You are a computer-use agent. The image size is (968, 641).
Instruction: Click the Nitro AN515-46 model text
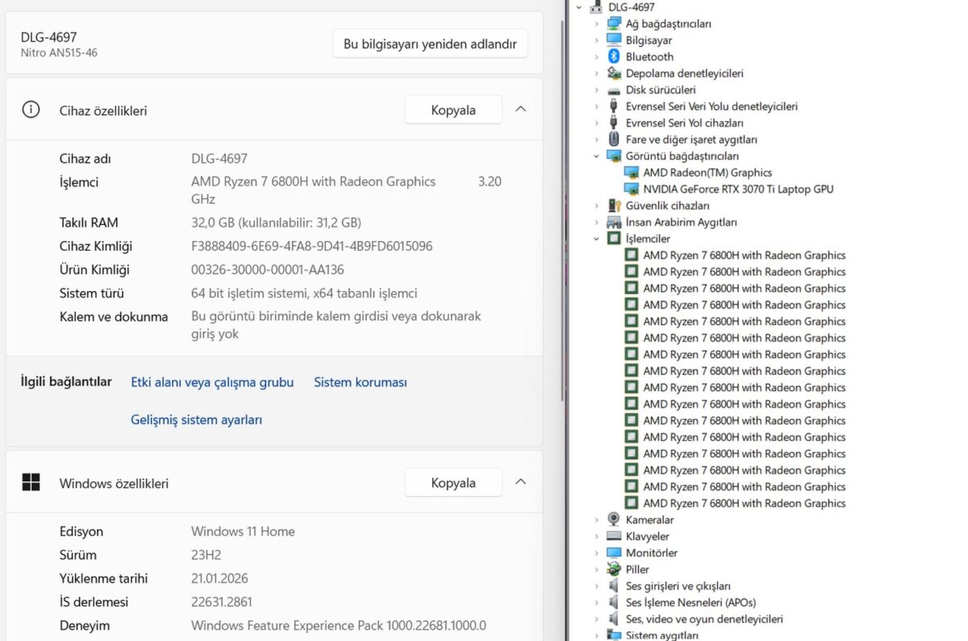click(x=59, y=52)
